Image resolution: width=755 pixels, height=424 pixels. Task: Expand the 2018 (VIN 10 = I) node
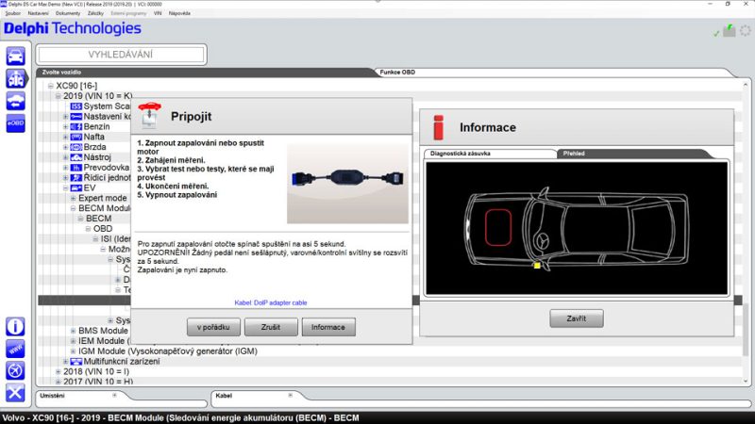tap(58, 371)
